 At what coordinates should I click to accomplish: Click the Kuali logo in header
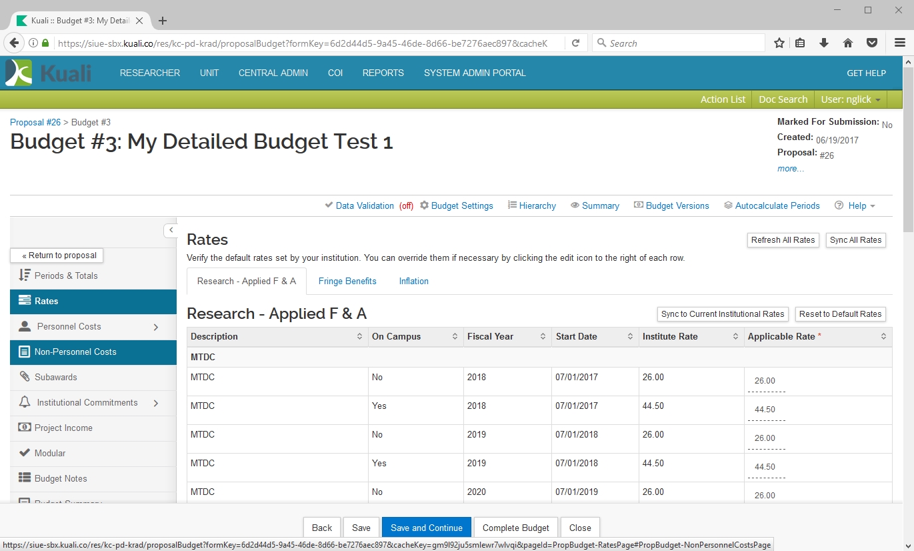click(x=48, y=73)
